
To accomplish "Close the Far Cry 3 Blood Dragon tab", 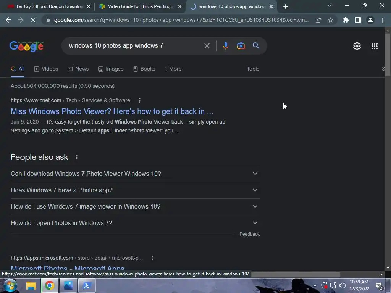I will point(89,7).
